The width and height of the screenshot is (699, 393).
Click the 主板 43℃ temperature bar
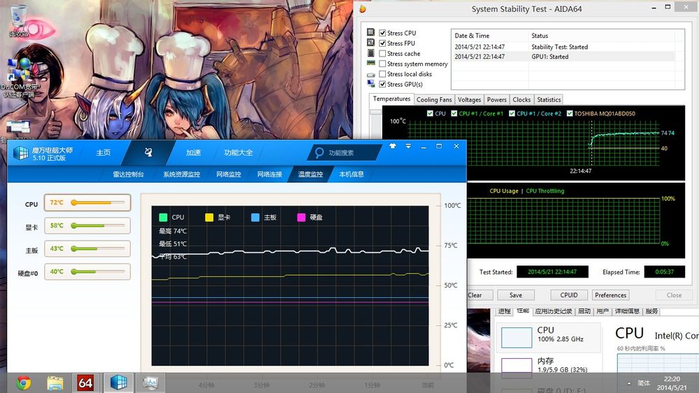coord(87,248)
